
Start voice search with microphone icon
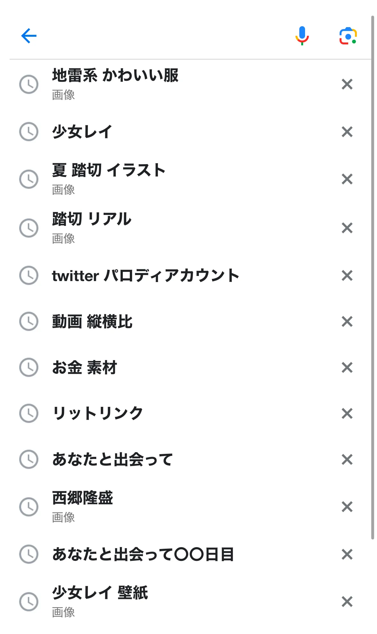pos(302,35)
